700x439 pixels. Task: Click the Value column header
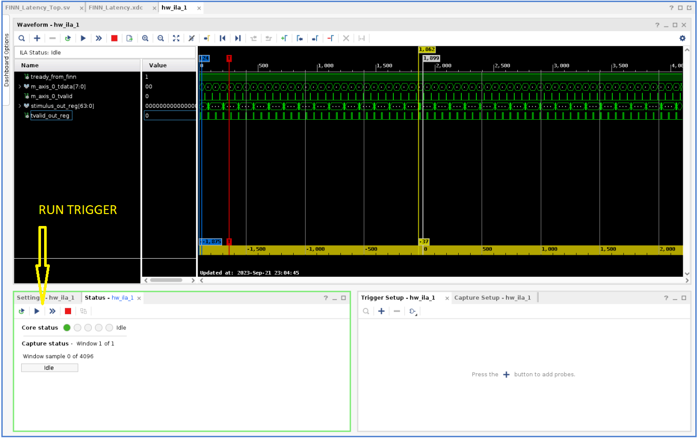click(x=169, y=65)
